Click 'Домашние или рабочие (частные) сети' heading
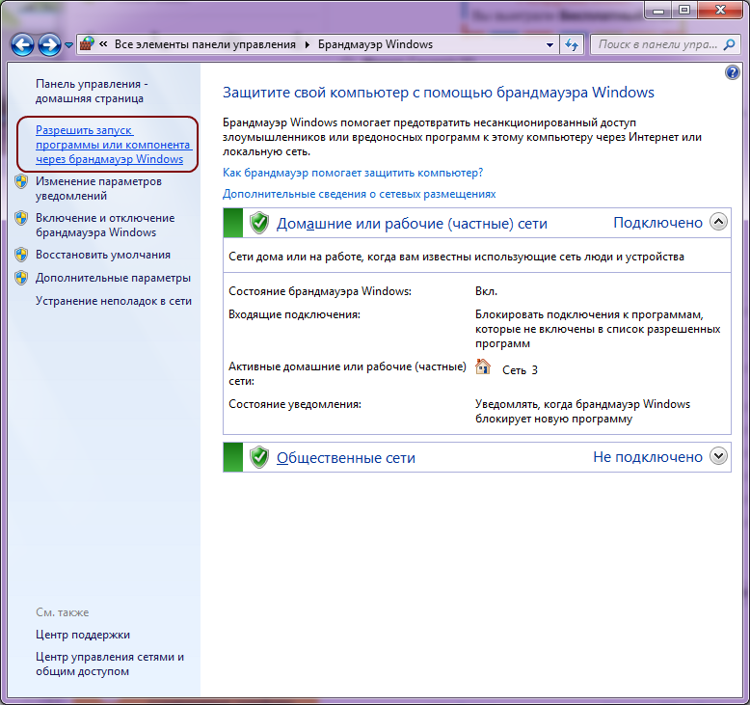 412,224
